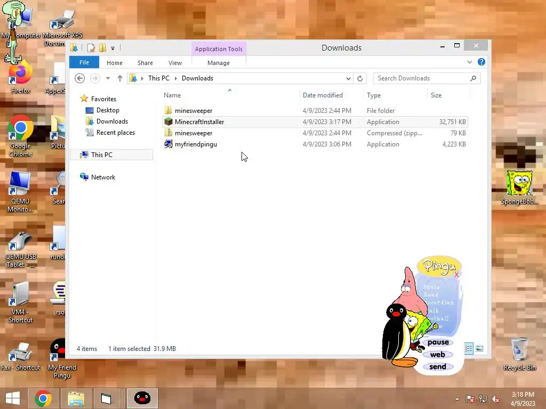
Task: Sort by Type column header
Action: coord(374,95)
